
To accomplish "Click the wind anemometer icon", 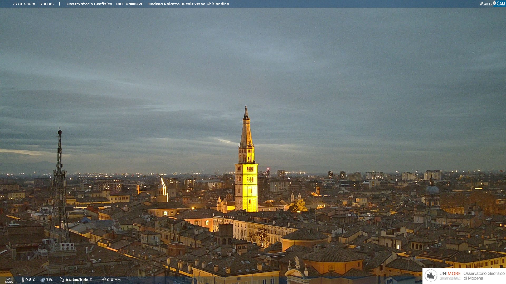I will click(62, 280).
